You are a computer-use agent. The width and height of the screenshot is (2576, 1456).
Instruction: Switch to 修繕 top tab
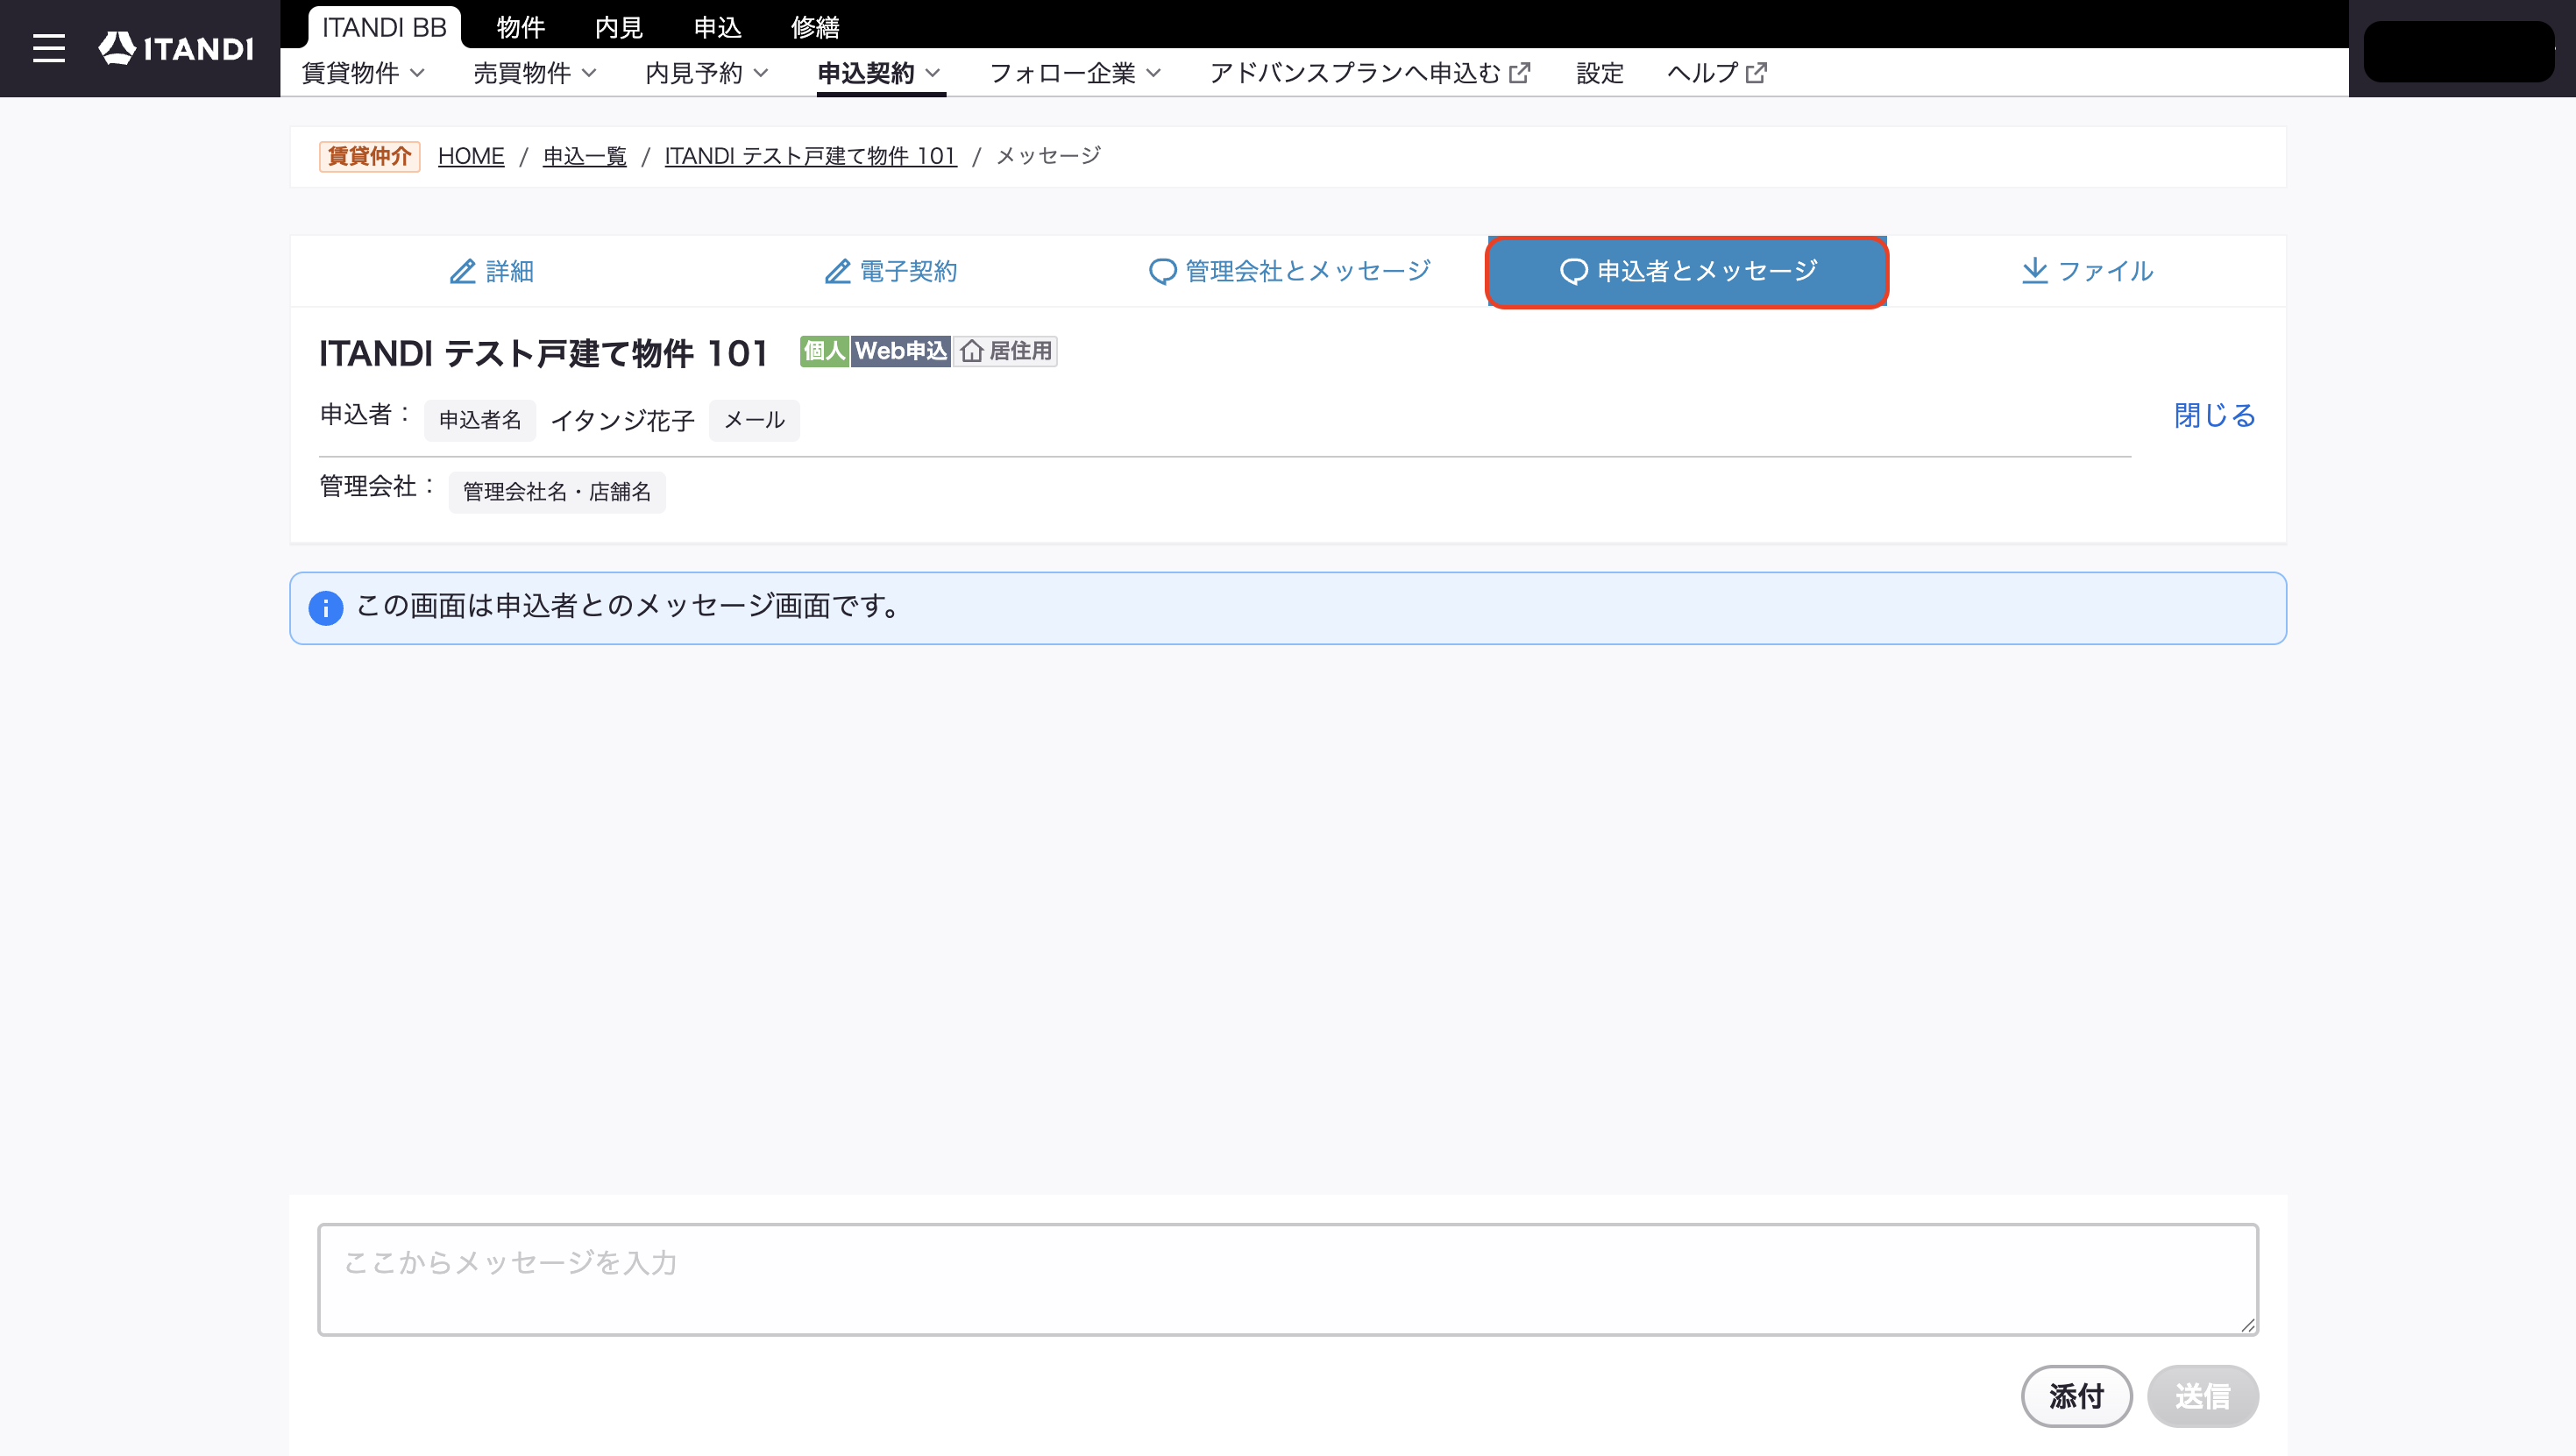pos(816,27)
